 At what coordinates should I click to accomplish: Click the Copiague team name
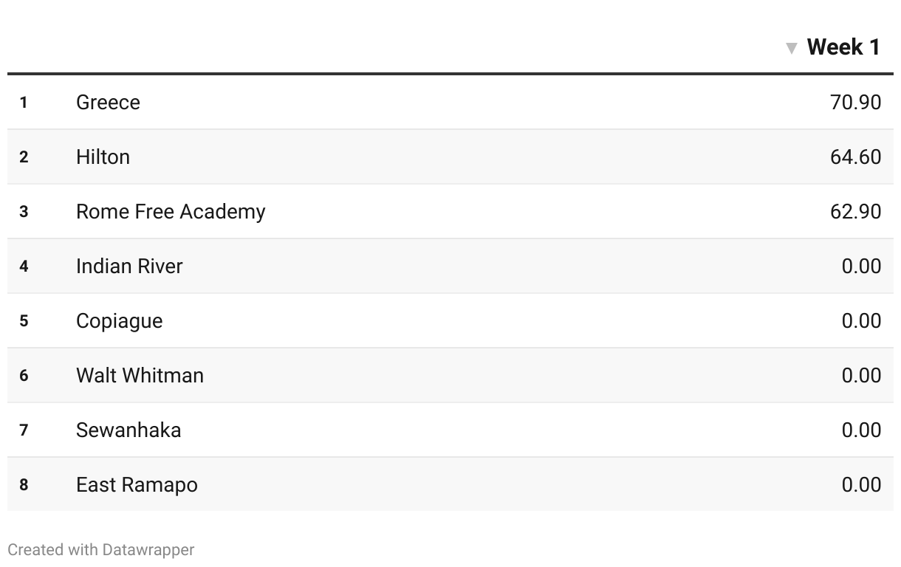point(120,321)
